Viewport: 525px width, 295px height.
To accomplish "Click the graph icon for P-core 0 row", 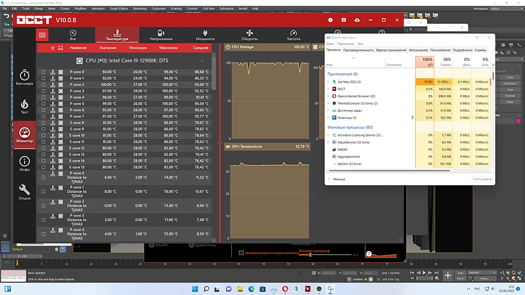I will 53,72.
